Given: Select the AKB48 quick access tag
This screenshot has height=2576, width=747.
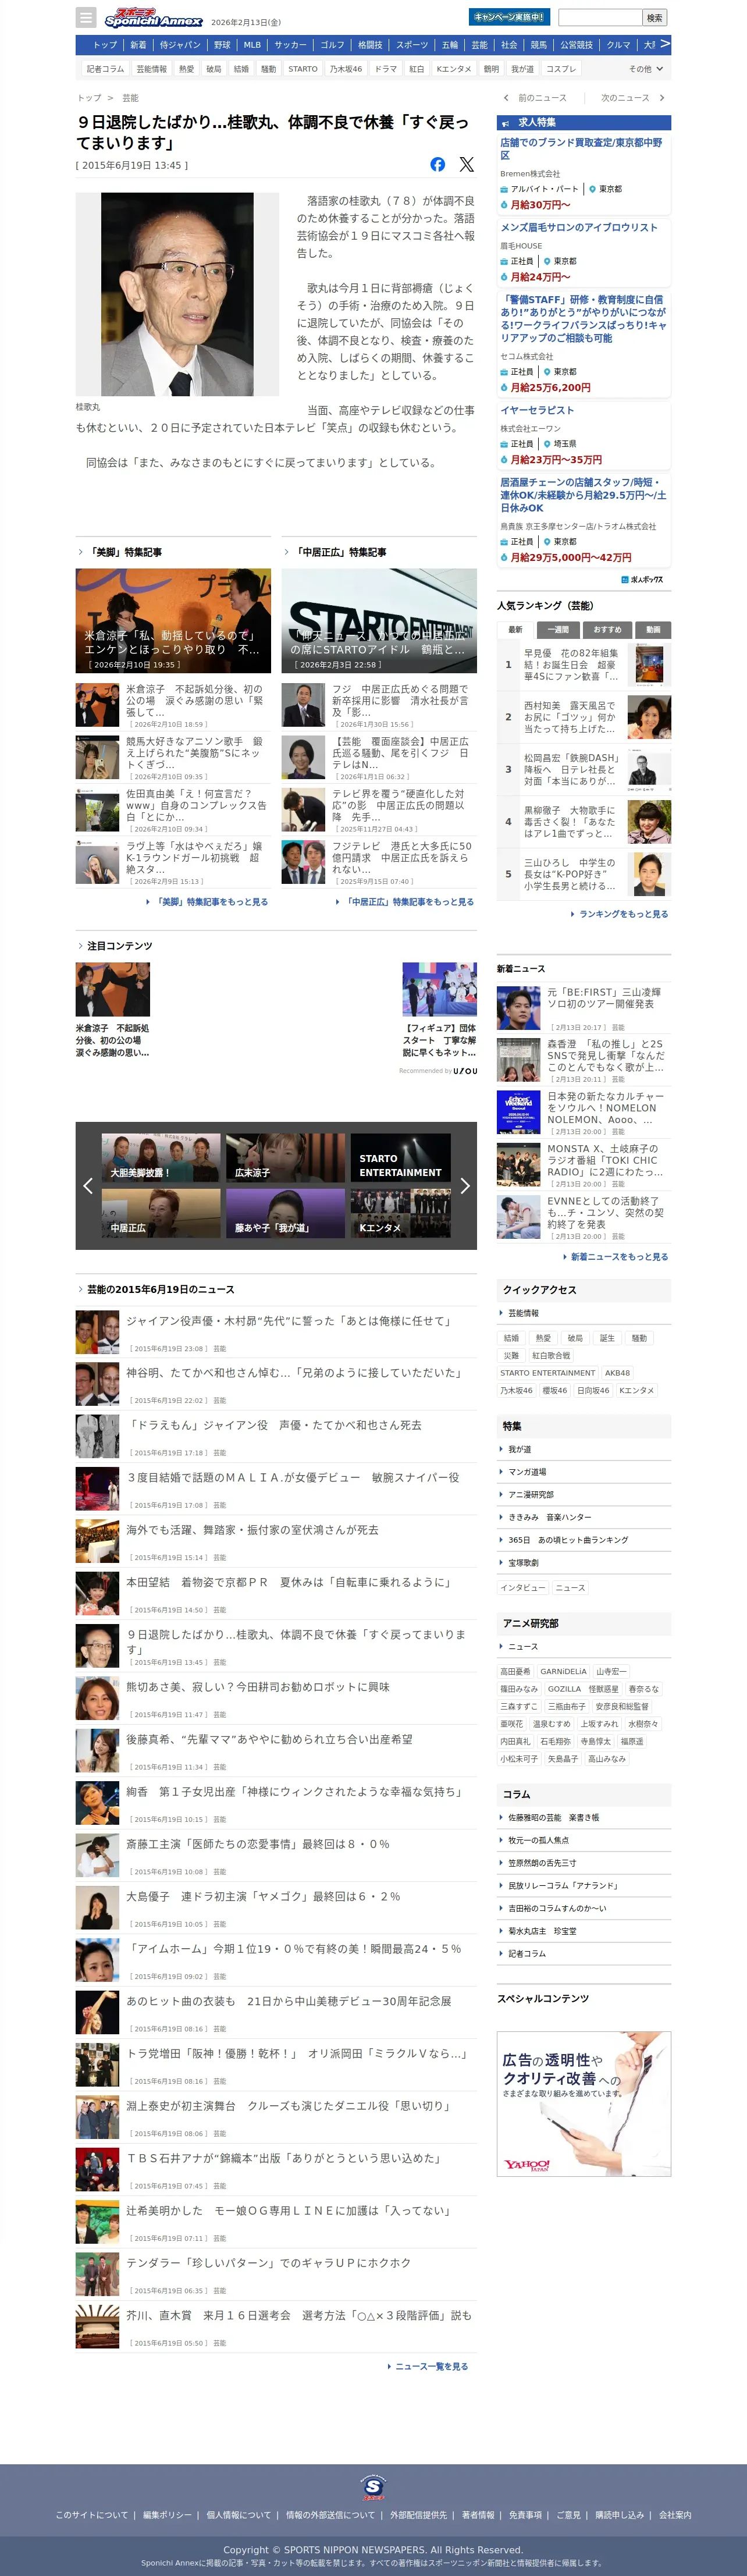Looking at the screenshot, I should (617, 1373).
